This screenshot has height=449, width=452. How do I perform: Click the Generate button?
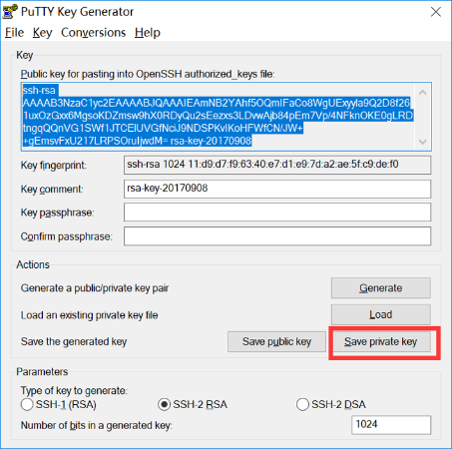point(381,288)
